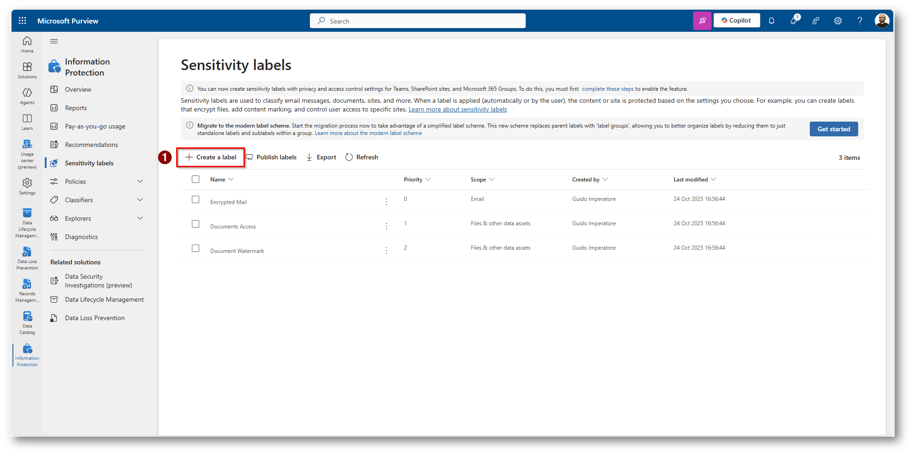Image resolution: width=914 pixels, height=456 pixels.
Task: Open the connected people icon in header
Action: point(816,21)
